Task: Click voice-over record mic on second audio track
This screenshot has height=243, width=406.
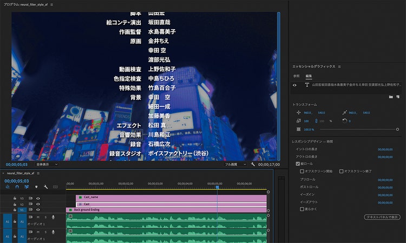Action: pos(53,232)
